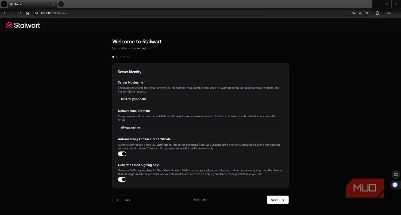Click the second step progress dot
401x215 pixels.
point(117,57)
